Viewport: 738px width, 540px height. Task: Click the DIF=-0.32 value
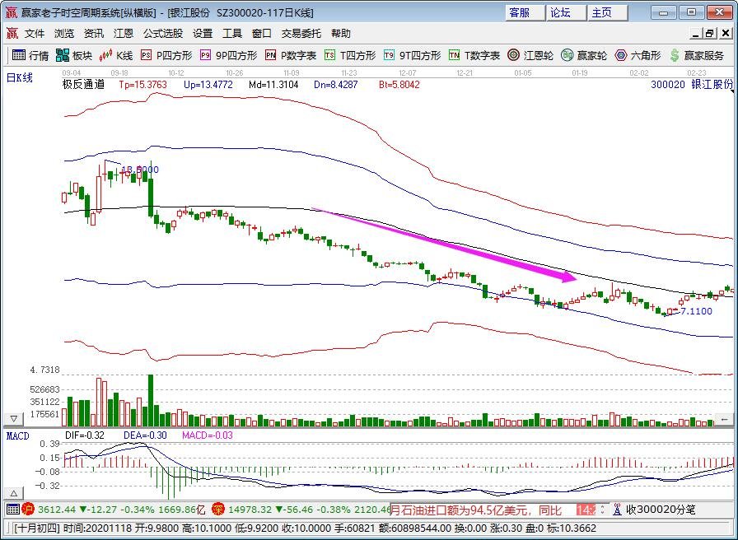click(x=85, y=435)
